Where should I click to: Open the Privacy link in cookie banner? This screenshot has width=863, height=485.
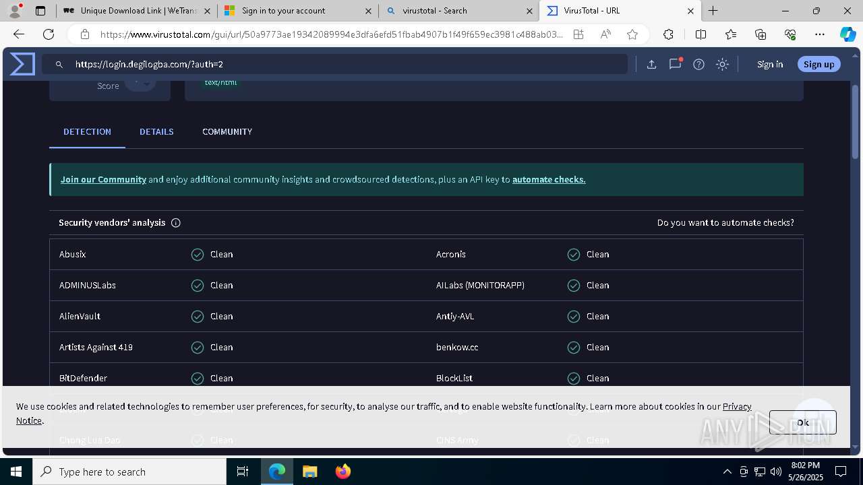737,406
